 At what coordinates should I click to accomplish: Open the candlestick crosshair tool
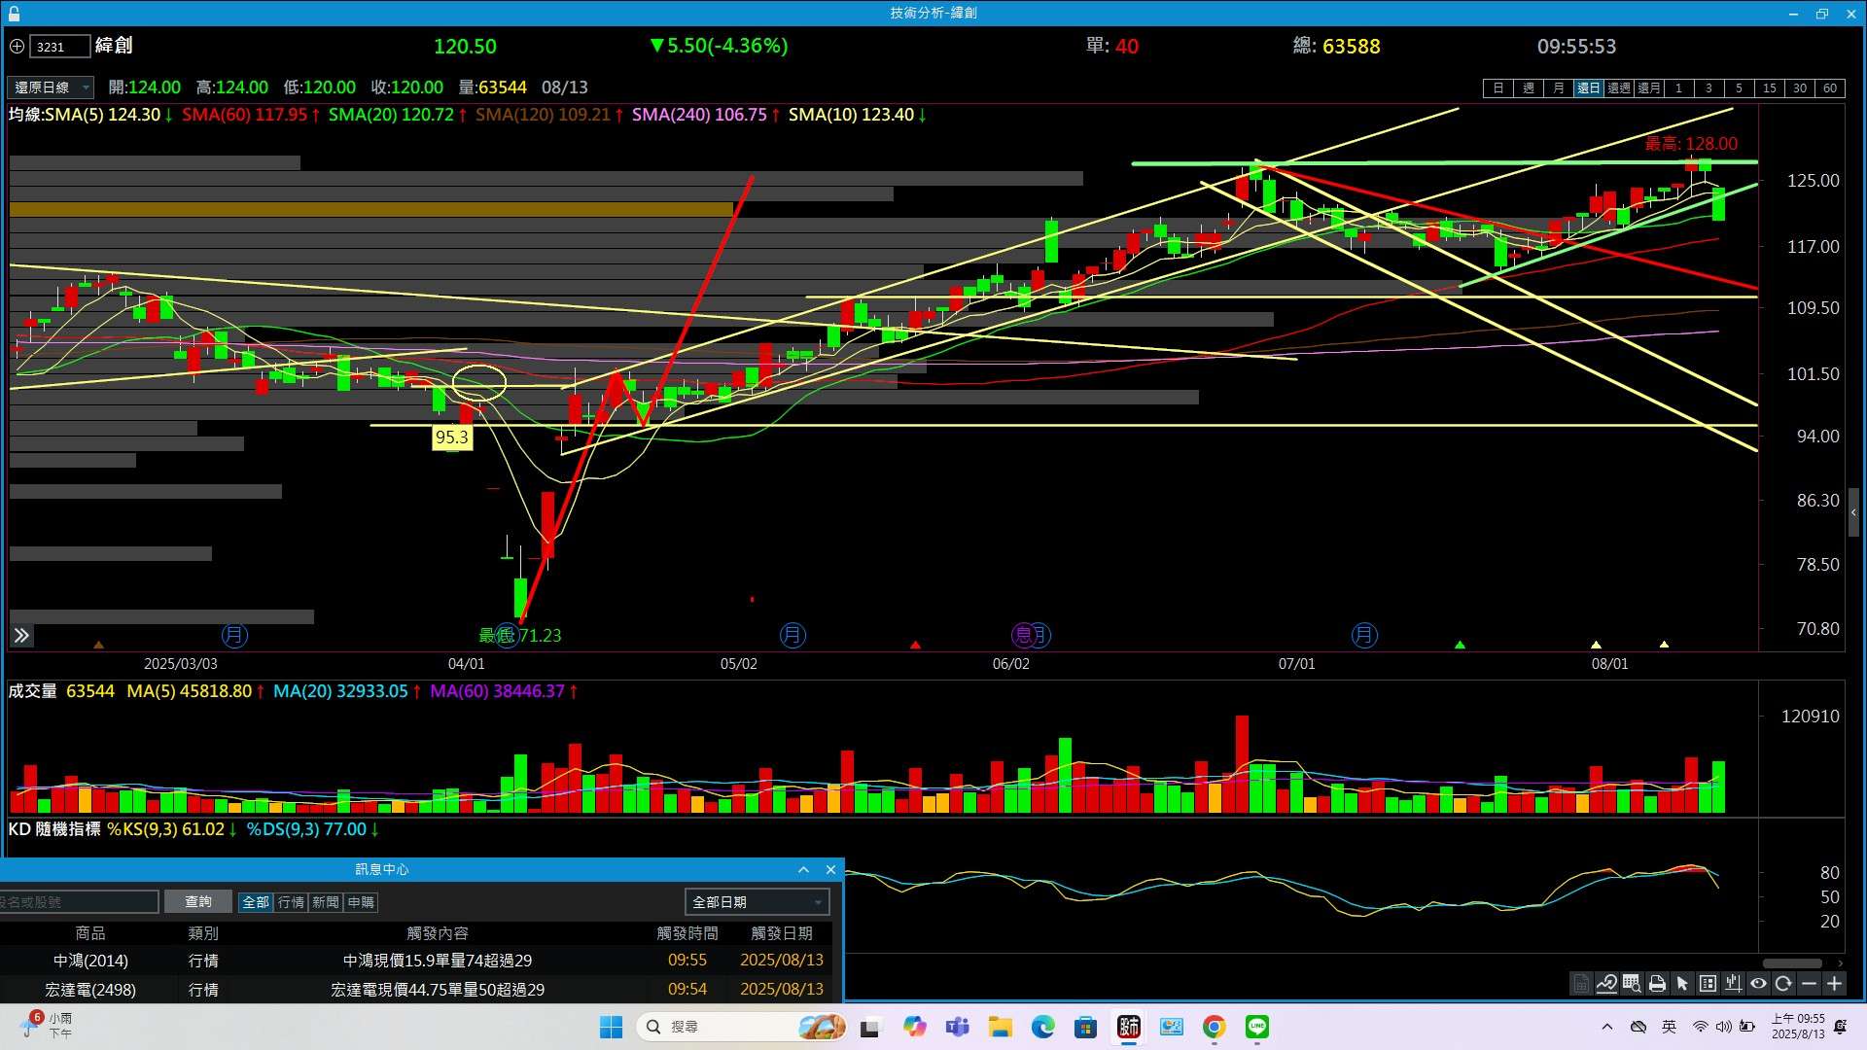coord(1733,984)
